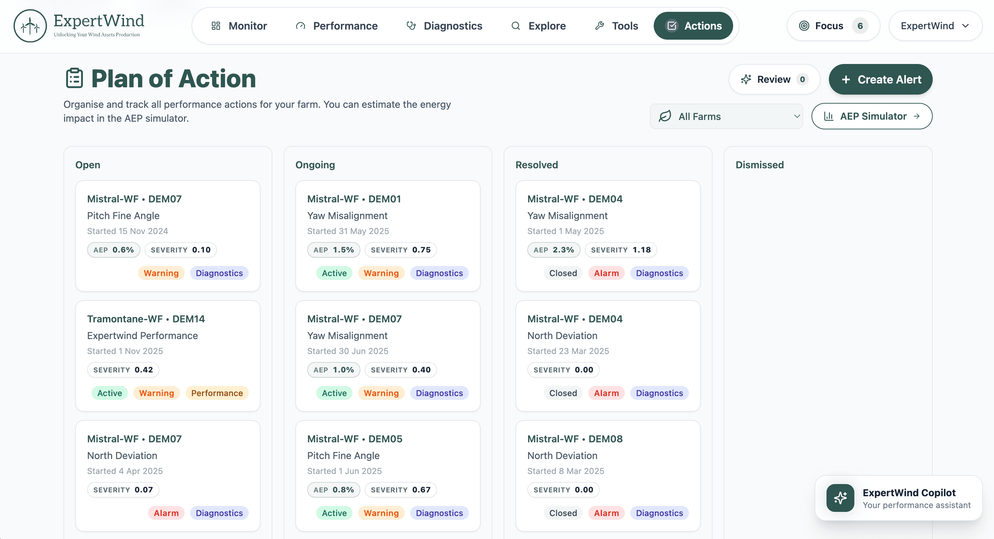Screen dimensions: 994x539
Task: Click the Diagnostics stethoscope icon
Action: [411, 26]
